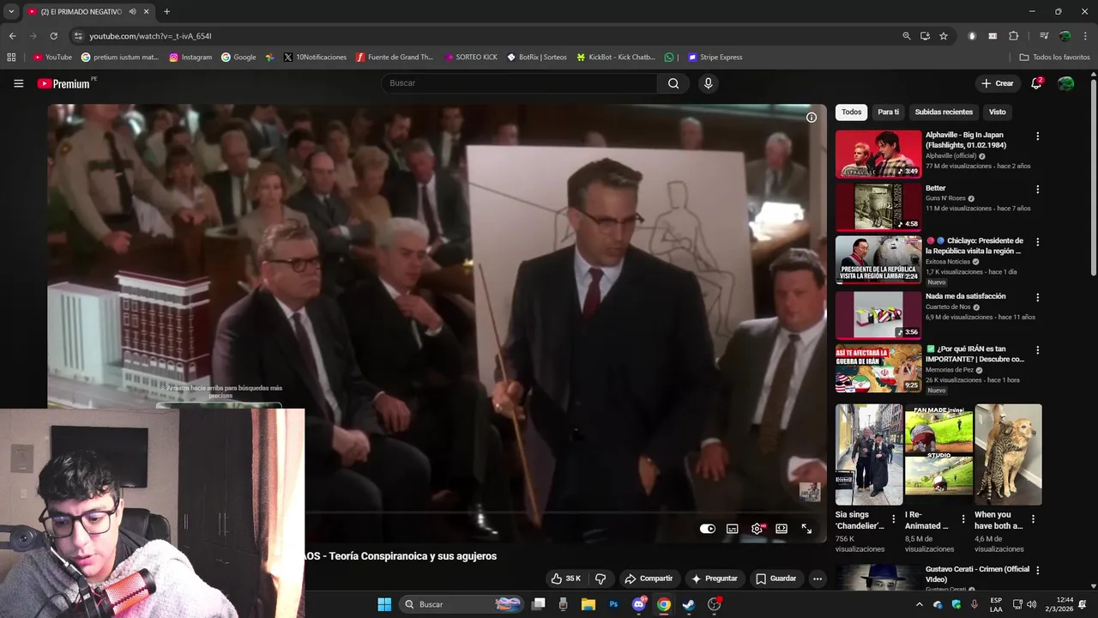Open more video actions via three dots
The width and height of the screenshot is (1098, 618).
click(817, 579)
